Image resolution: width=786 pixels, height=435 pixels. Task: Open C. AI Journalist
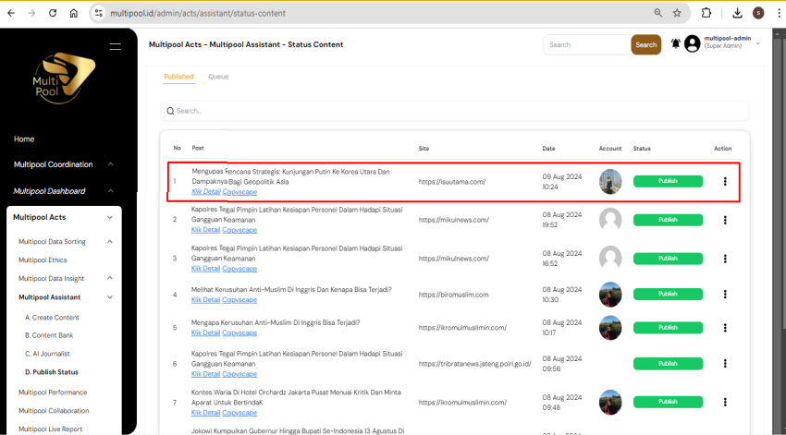pyautogui.click(x=47, y=354)
